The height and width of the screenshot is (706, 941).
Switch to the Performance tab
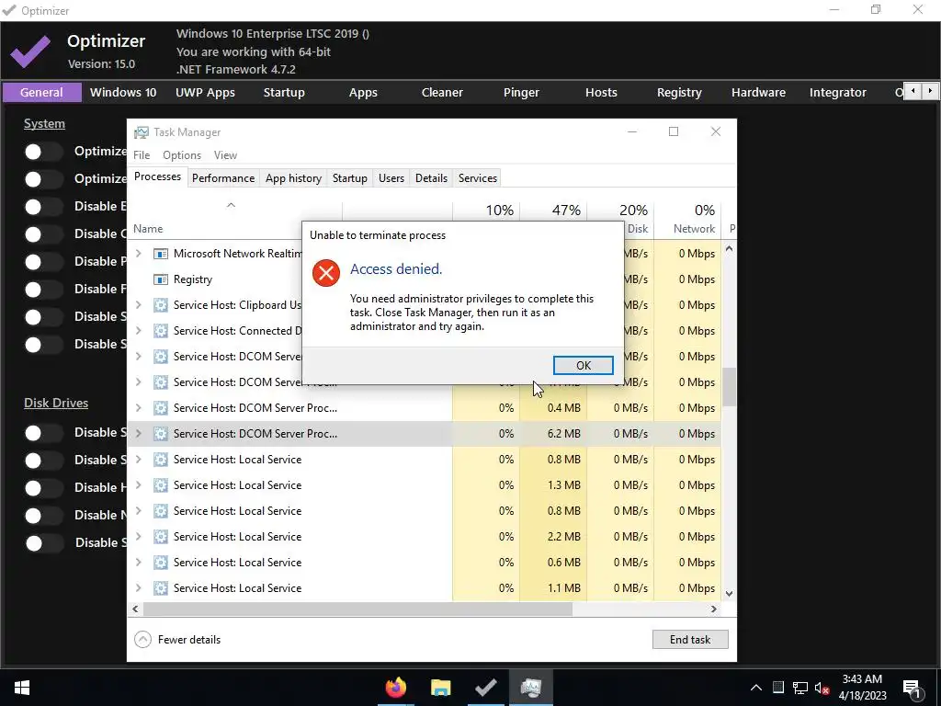pos(223,178)
